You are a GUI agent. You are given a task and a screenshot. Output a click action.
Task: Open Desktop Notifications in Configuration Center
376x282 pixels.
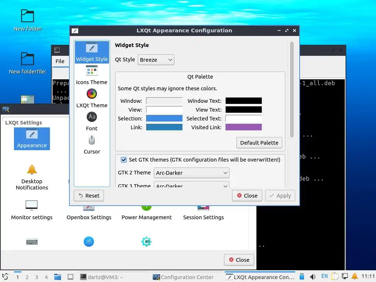tap(32, 177)
